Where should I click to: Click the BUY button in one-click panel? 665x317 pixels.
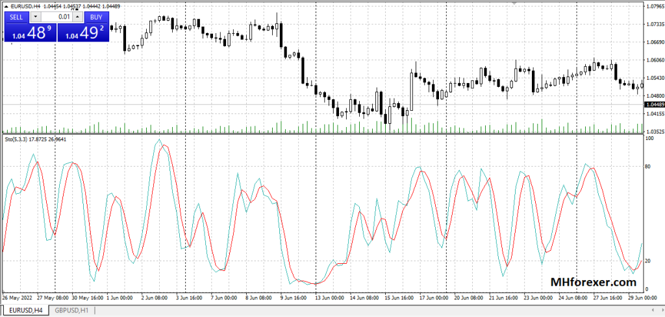point(96,17)
